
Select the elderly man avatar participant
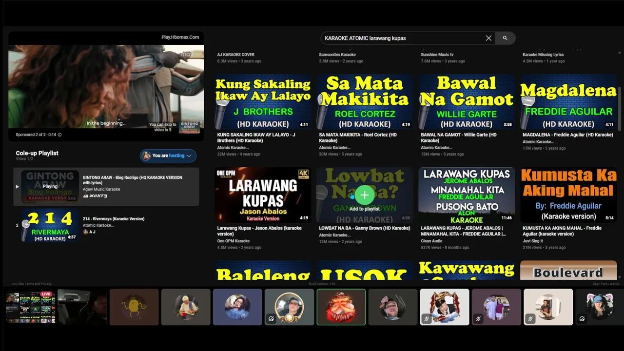[186, 307]
